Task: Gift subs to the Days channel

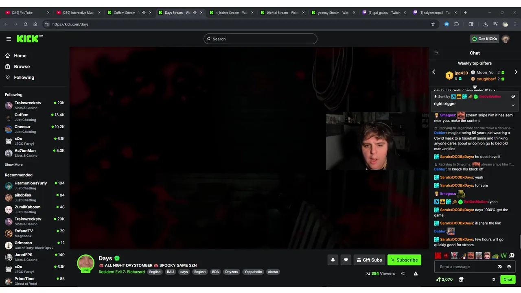Action: tap(369, 260)
